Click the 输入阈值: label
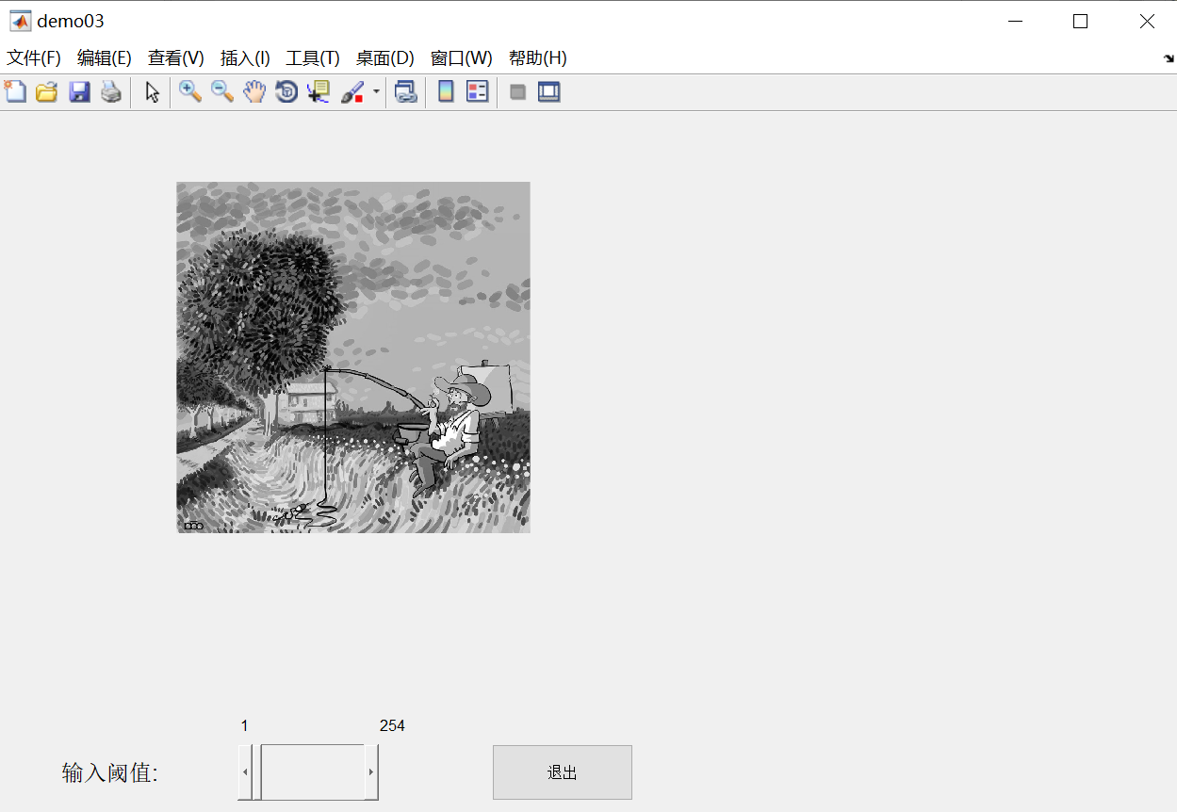This screenshot has height=812, width=1177. point(110,773)
